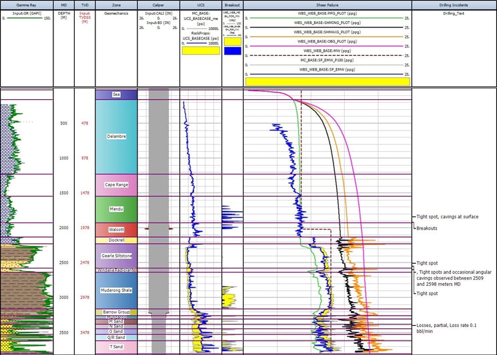The height and width of the screenshot is (355, 497).
Task: Select the WBS_WEB_BASE:MW curve legend
Action: click(328, 53)
